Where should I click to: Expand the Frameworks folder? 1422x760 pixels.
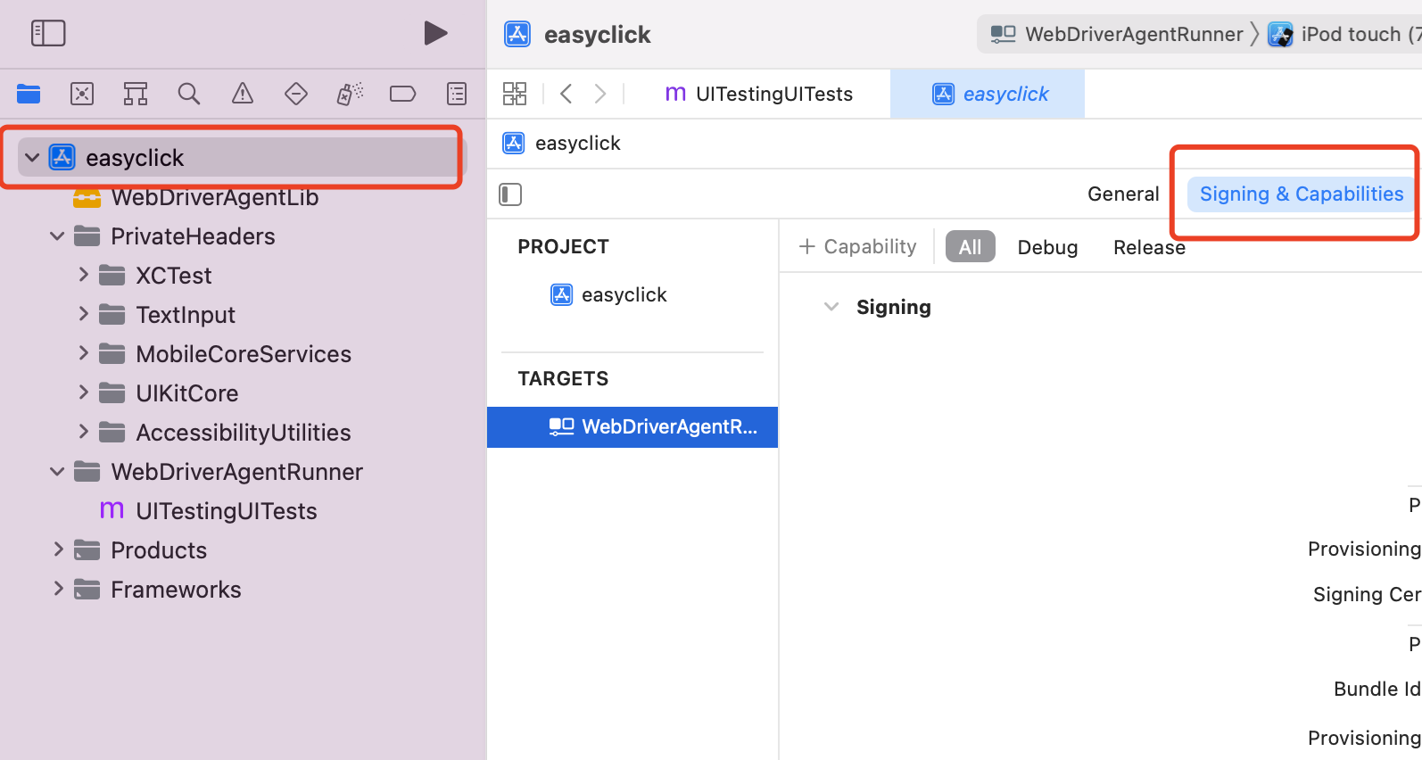tap(58, 589)
